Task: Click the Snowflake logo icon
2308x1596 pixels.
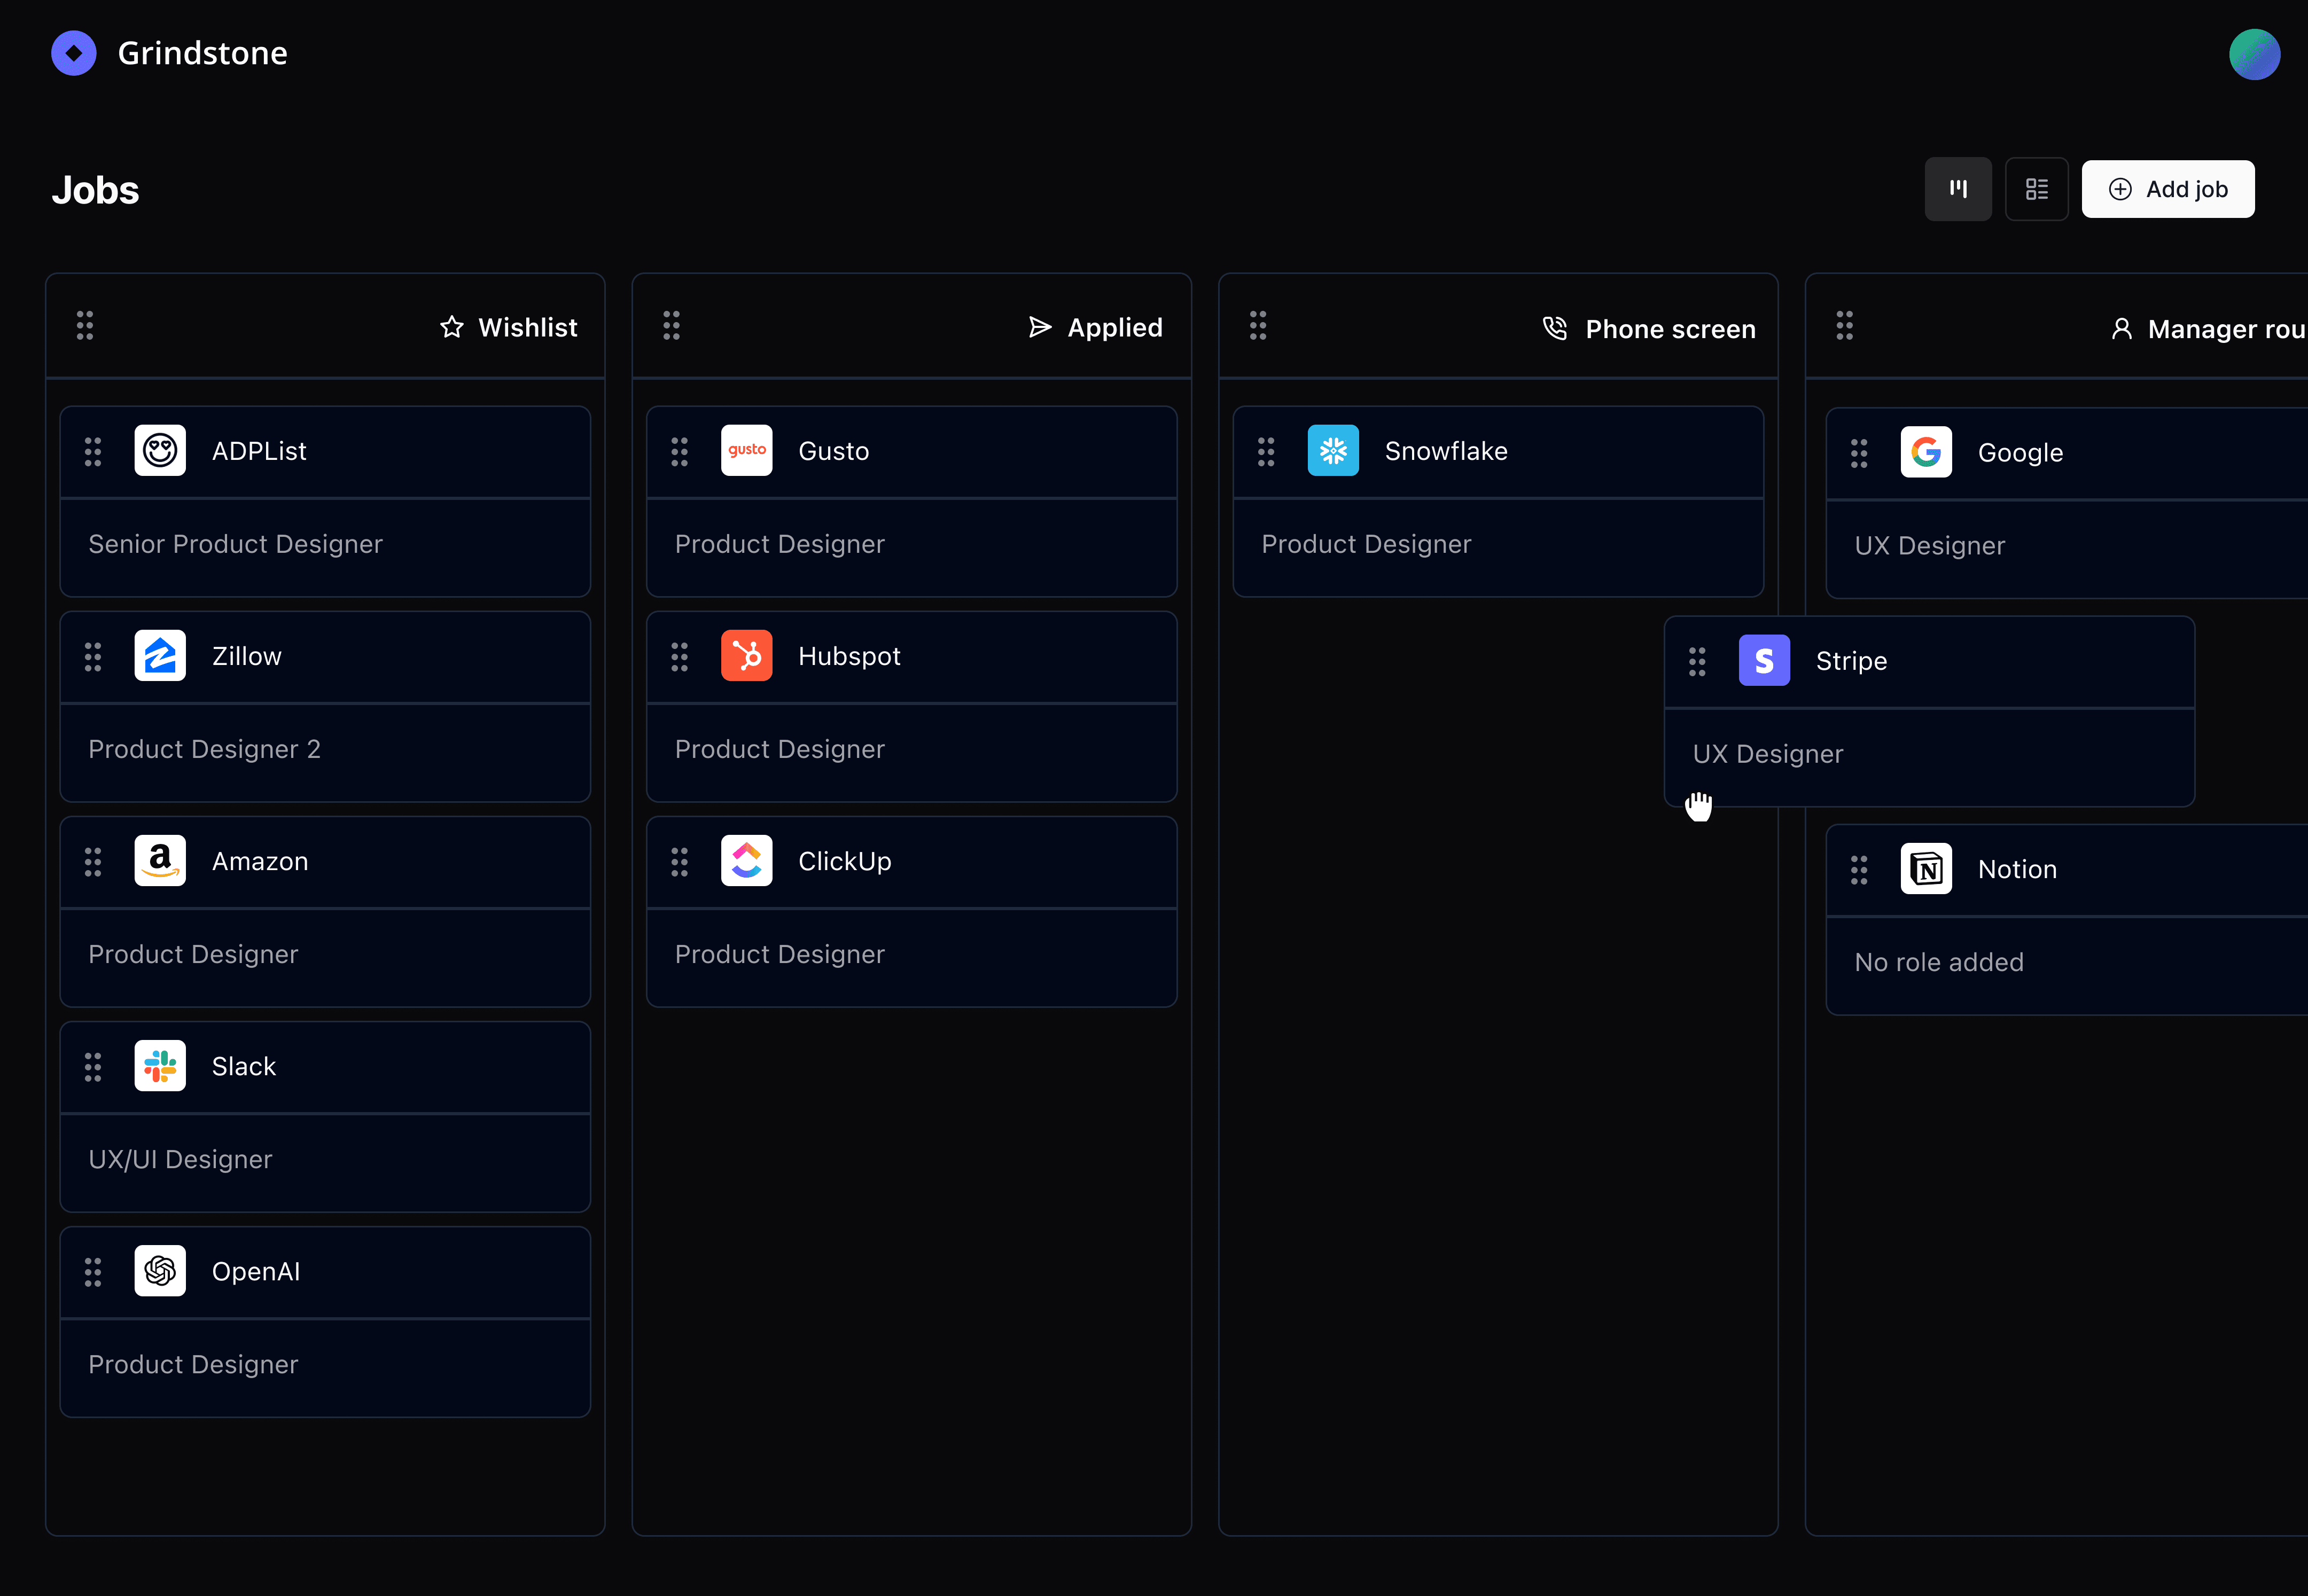Action: (1332, 451)
